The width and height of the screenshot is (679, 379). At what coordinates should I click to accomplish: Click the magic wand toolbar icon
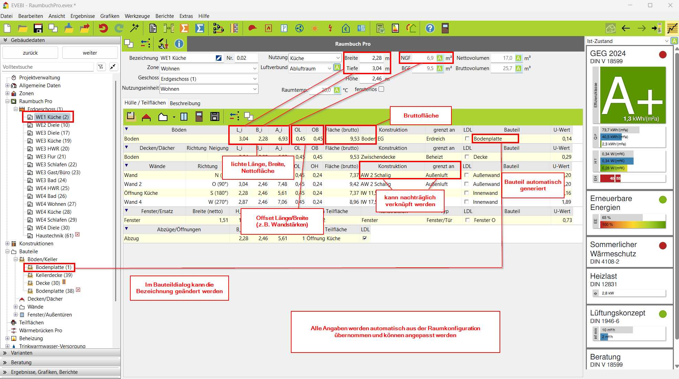click(x=134, y=29)
